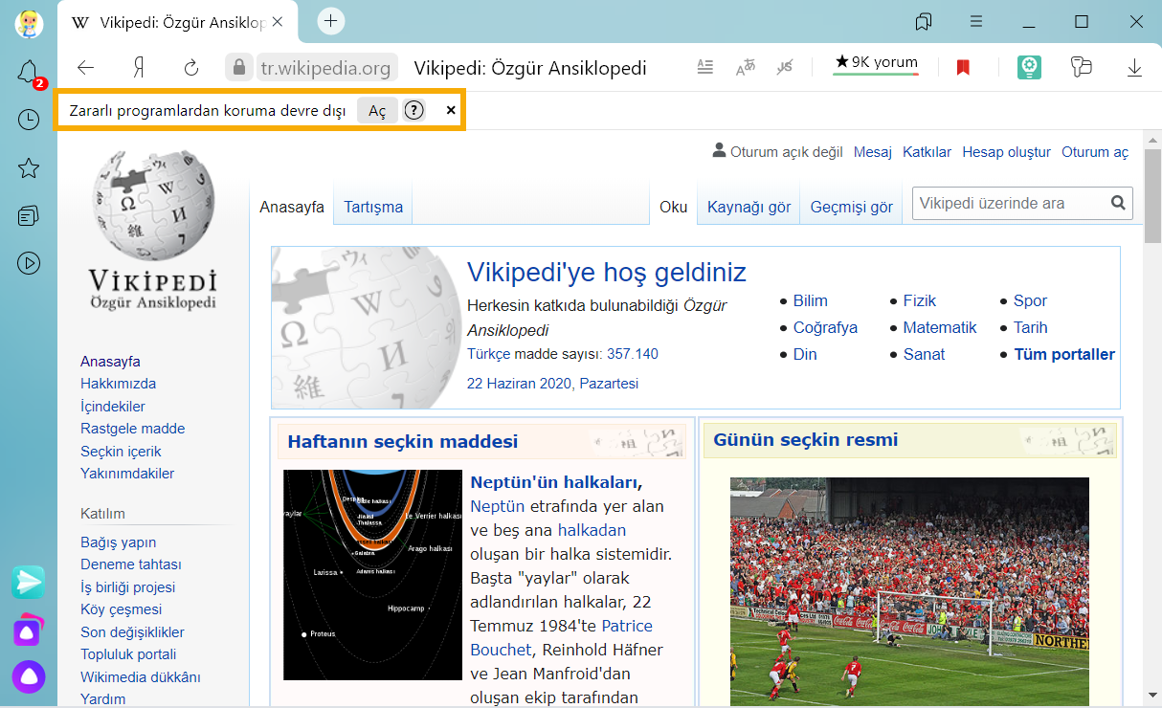This screenshot has width=1162, height=708.
Task: Click the Wikipedia search magnifier icon
Action: 1118,203
